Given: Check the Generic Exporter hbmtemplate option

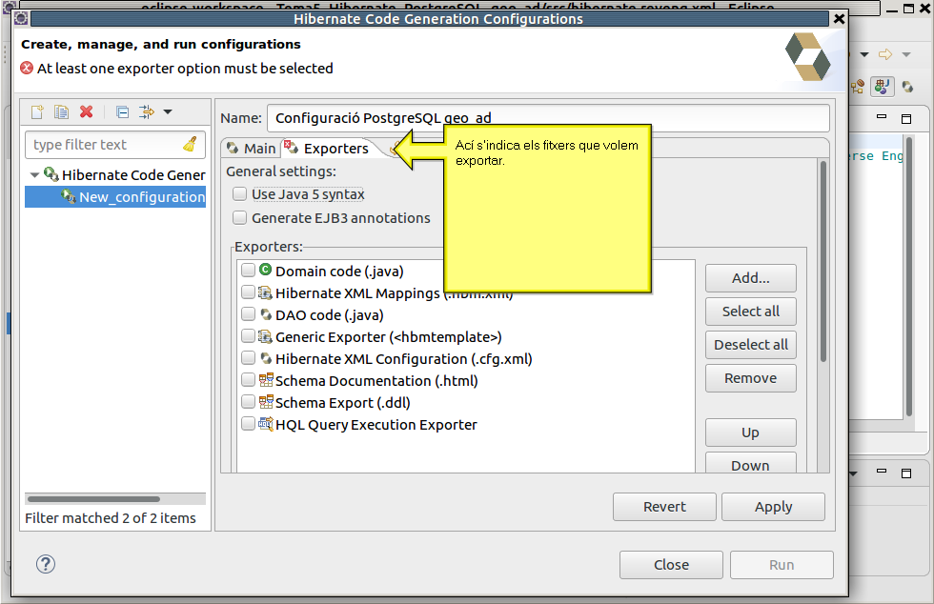Looking at the screenshot, I should click(248, 336).
